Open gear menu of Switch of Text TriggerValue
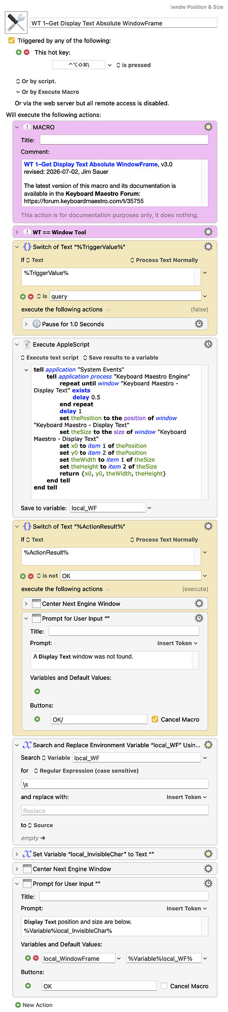The width and height of the screenshot is (228, 1012). coord(208,247)
